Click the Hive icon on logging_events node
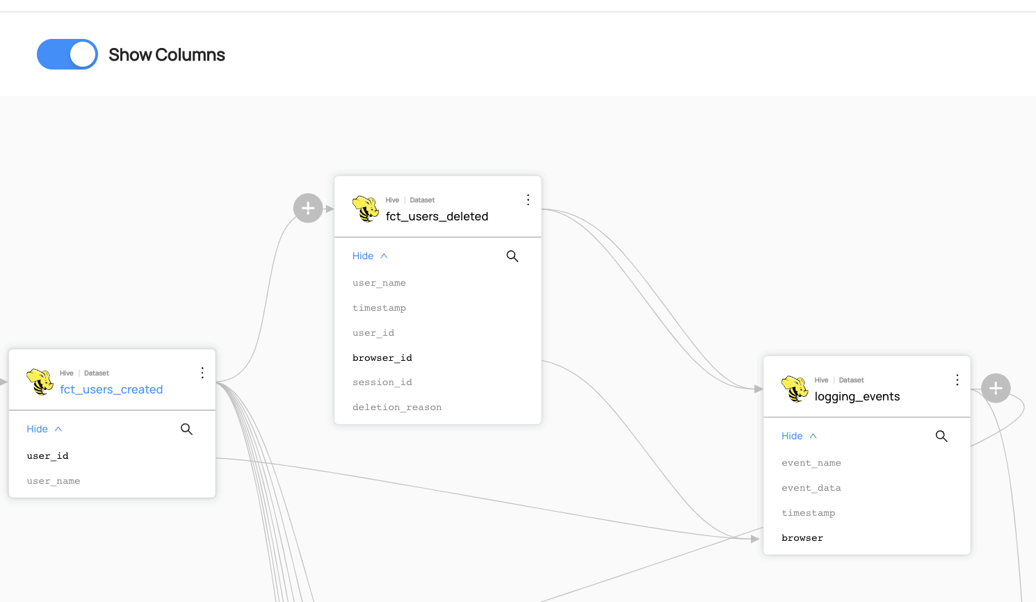The image size is (1036, 602). [x=794, y=388]
